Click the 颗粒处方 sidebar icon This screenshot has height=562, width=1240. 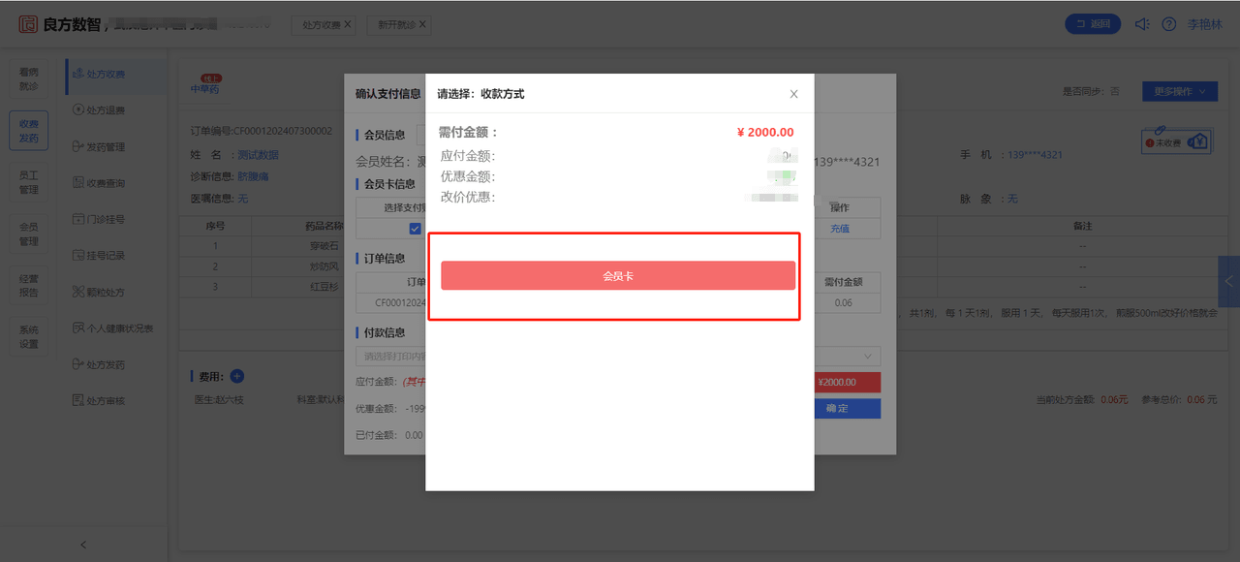point(78,292)
